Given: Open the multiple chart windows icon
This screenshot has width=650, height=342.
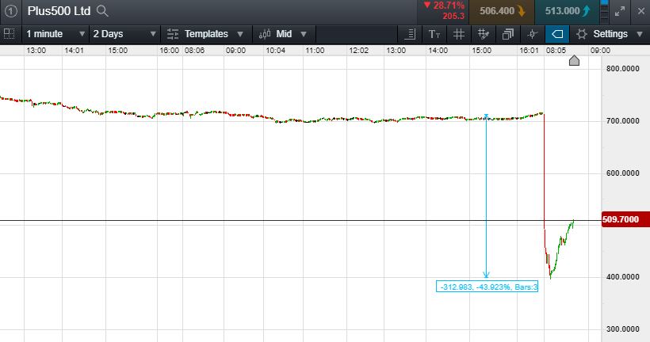Looking at the screenshot, I should click(x=508, y=34).
